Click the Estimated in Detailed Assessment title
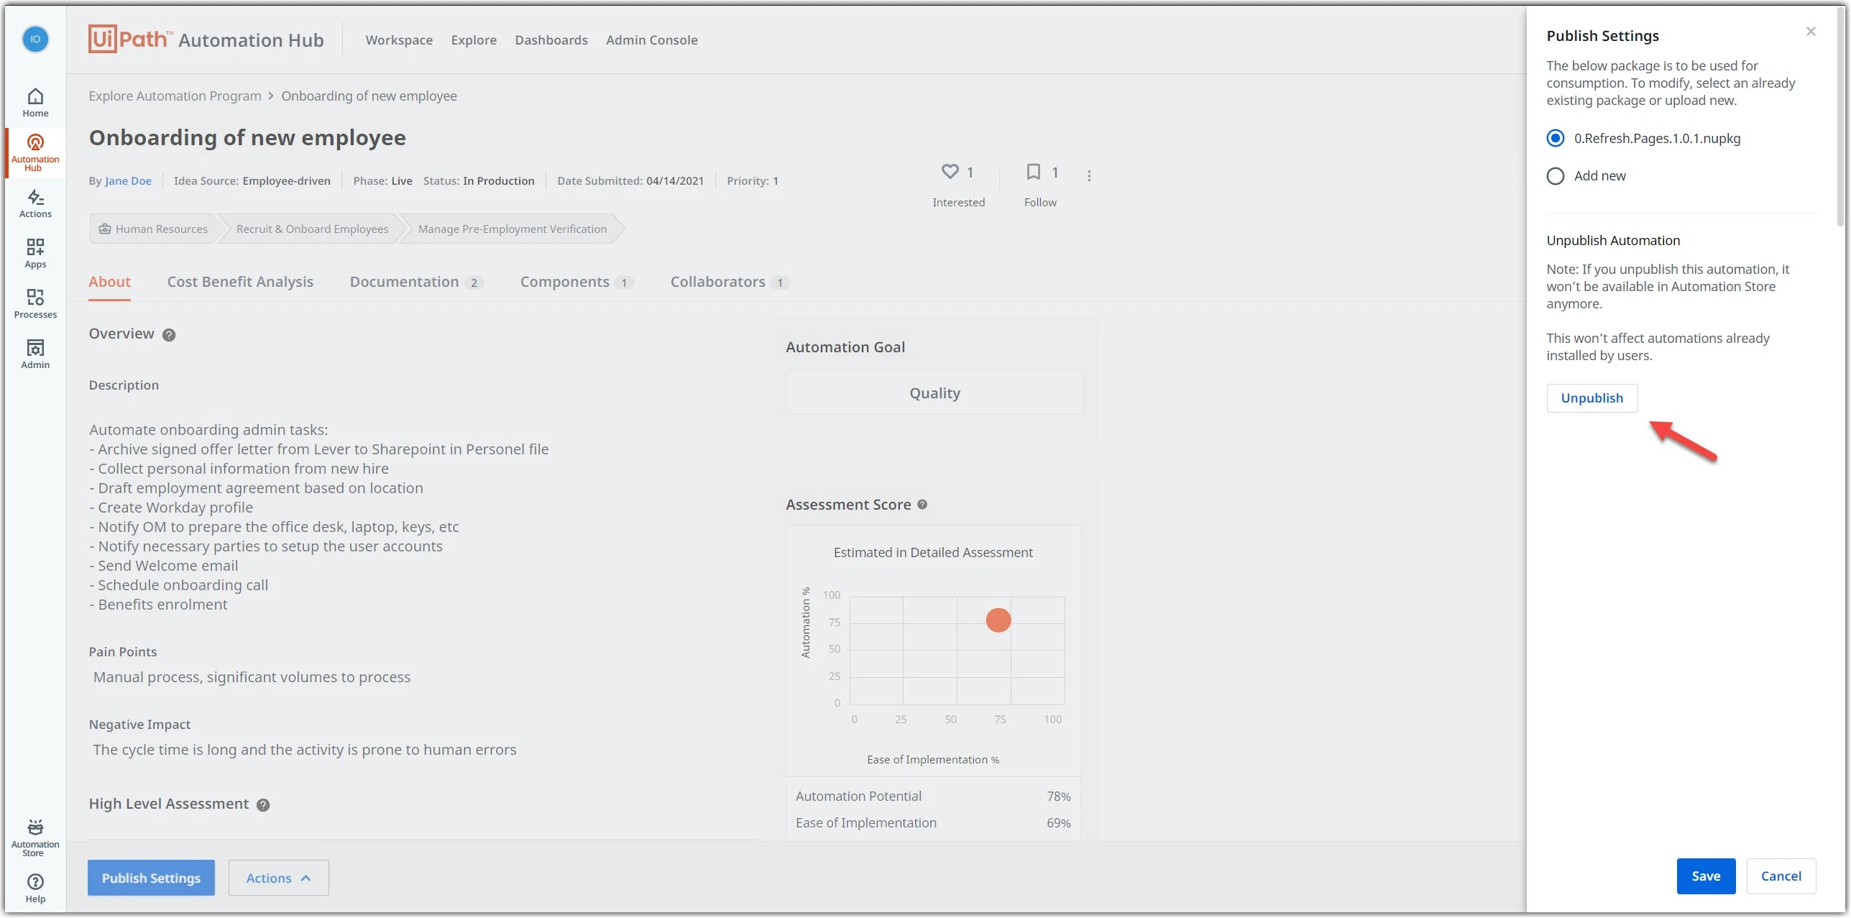This screenshot has width=1851, height=918. pos(933,553)
